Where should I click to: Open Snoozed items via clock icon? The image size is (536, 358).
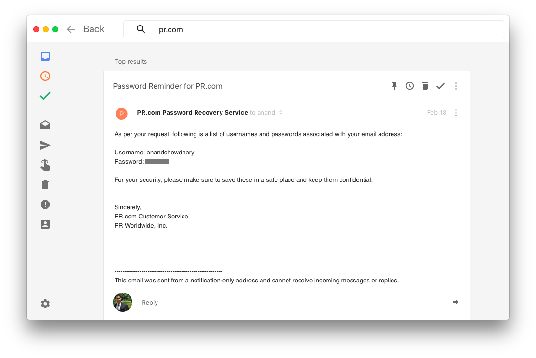tap(45, 76)
